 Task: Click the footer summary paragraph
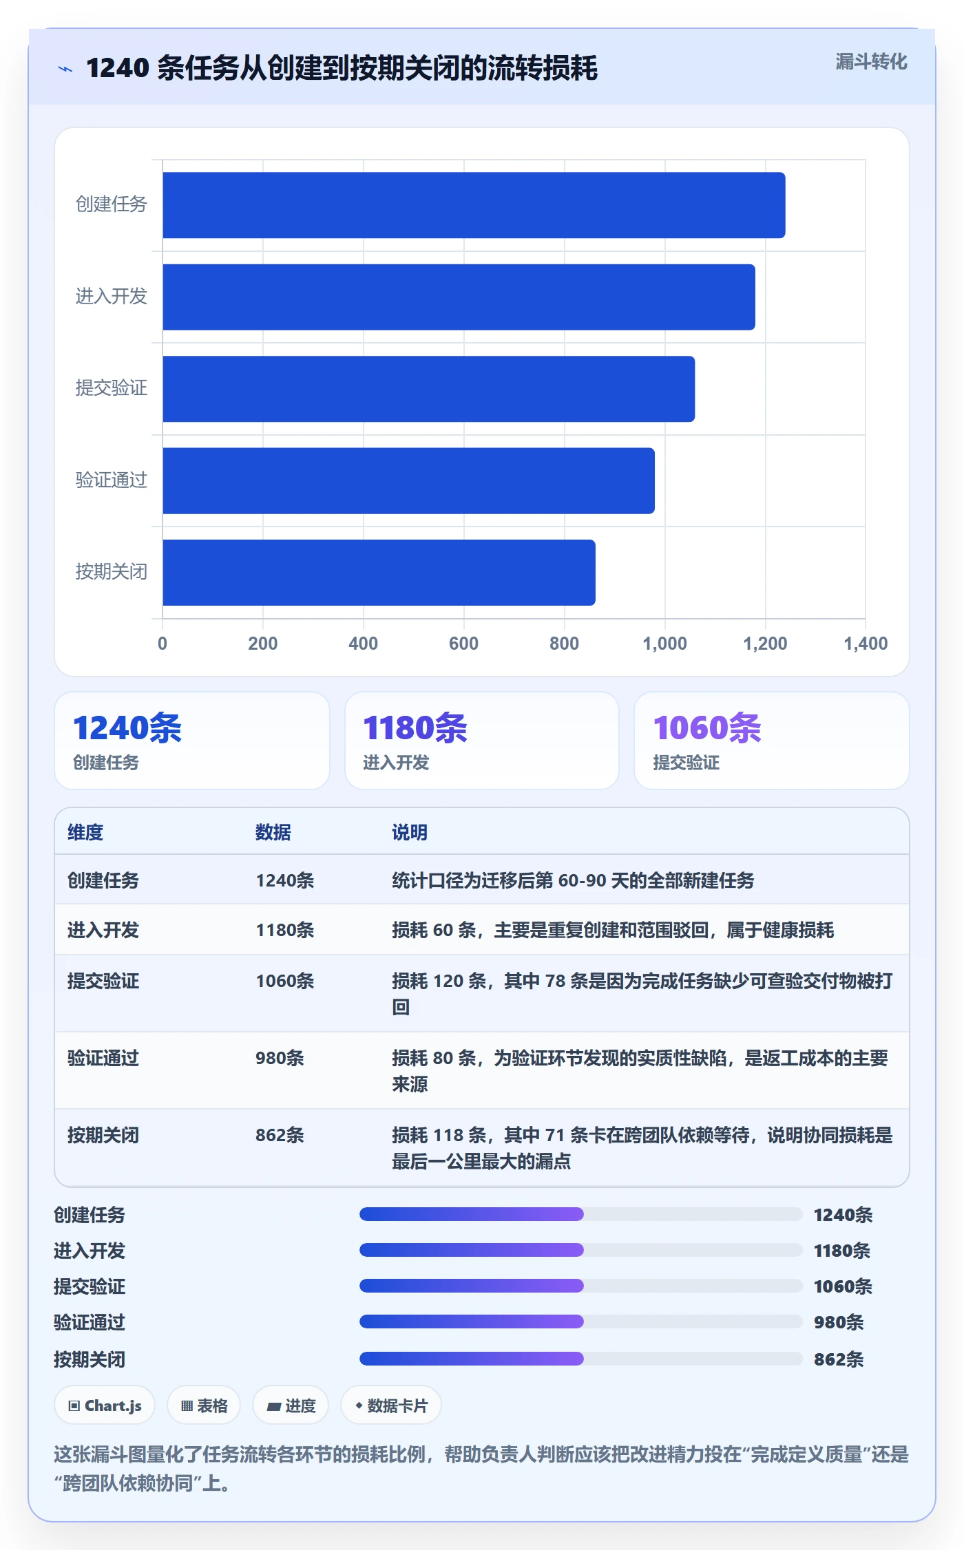(x=481, y=1468)
